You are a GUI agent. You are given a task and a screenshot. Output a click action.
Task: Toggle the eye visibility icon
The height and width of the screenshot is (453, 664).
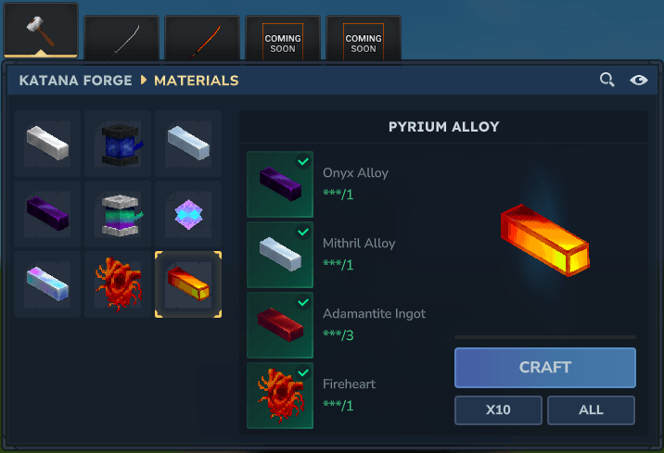click(x=639, y=80)
